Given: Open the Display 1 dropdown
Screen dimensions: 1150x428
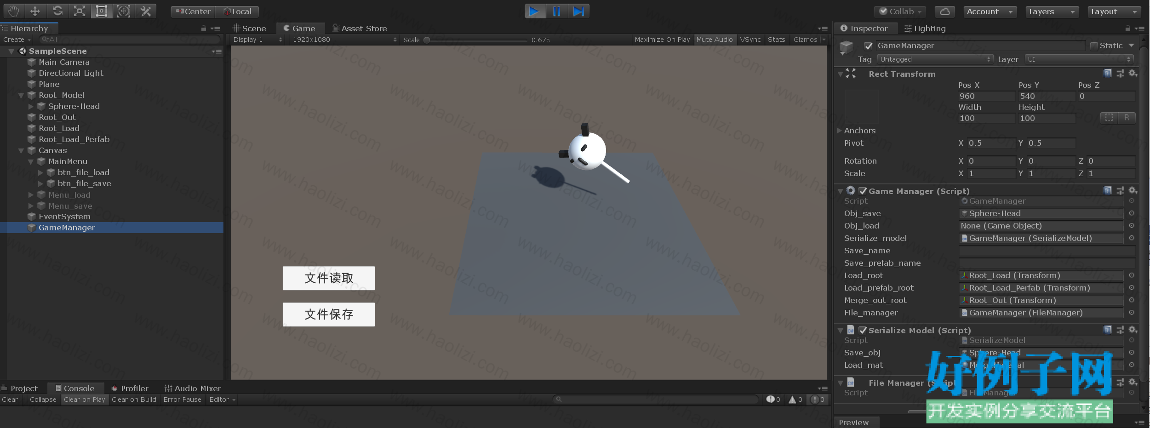Looking at the screenshot, I should click(257, 40).
